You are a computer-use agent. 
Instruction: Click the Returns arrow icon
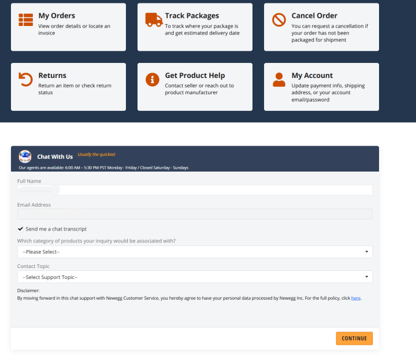pyautogui.click(x=25, y=80)
